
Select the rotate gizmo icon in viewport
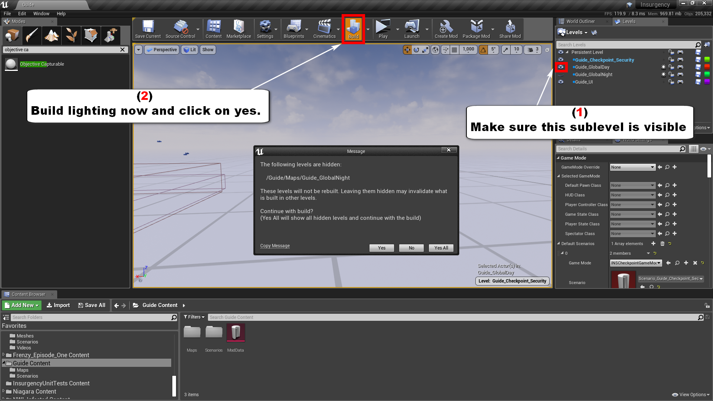[x=416, y=50]
